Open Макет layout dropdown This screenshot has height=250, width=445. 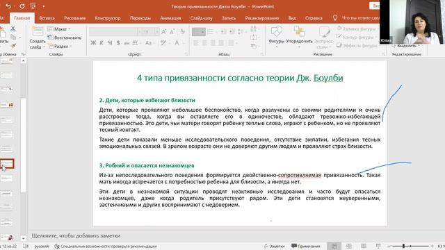[x=59, y=29]
